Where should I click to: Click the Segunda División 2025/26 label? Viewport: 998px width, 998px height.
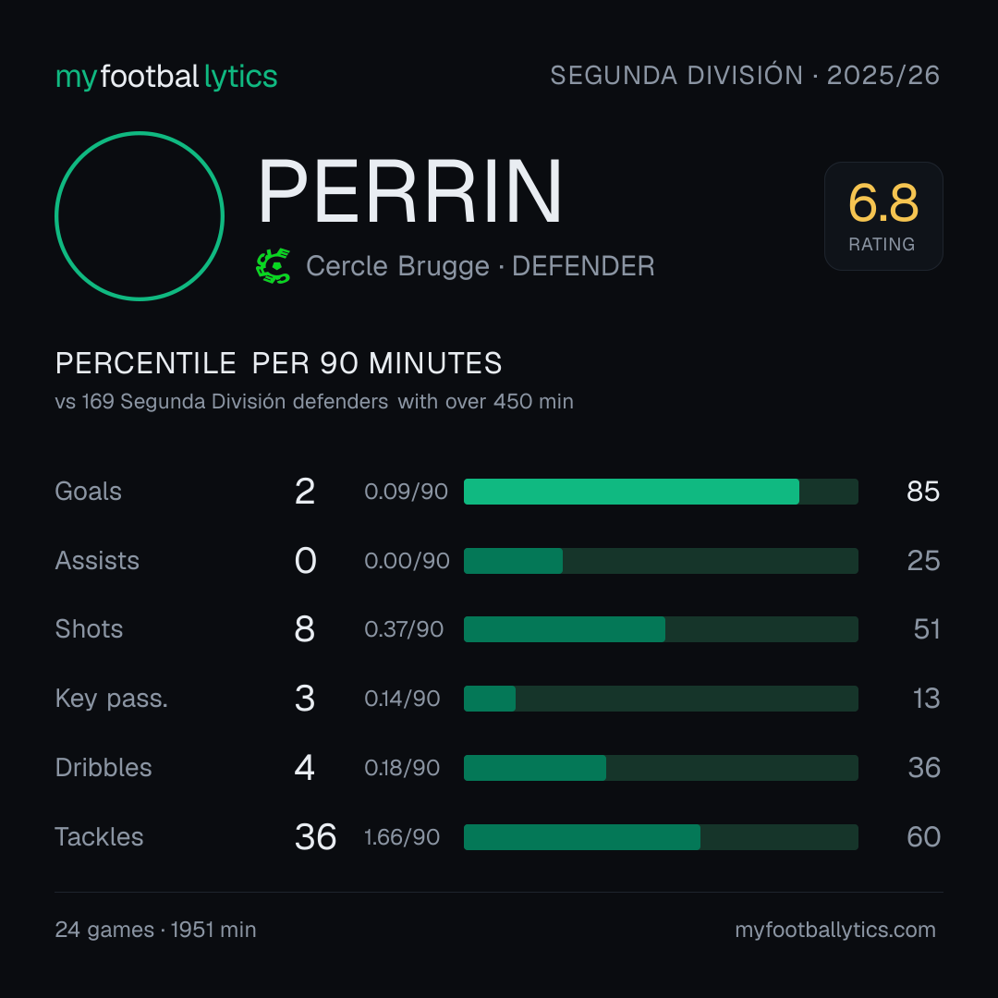point(745,75)
